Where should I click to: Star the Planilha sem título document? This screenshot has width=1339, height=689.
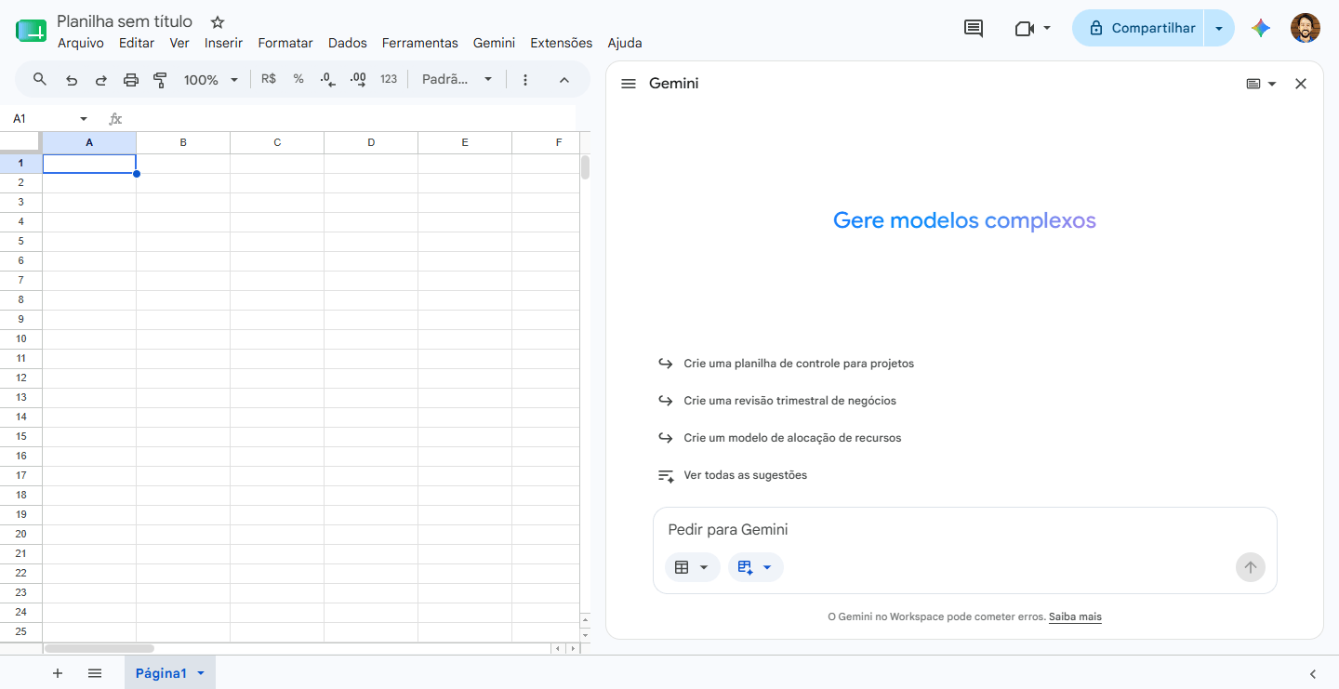(x=218, y=21)
